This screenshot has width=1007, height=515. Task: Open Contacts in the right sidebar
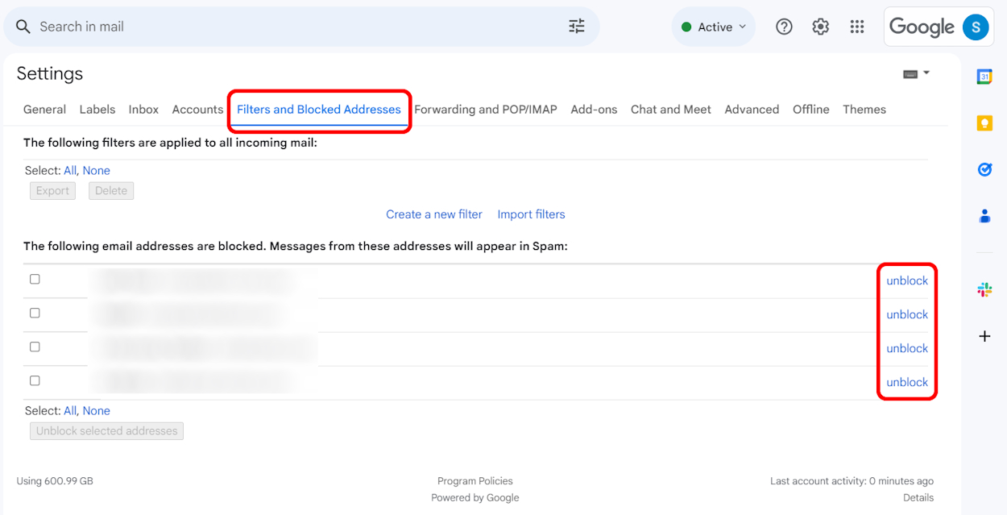984,215
